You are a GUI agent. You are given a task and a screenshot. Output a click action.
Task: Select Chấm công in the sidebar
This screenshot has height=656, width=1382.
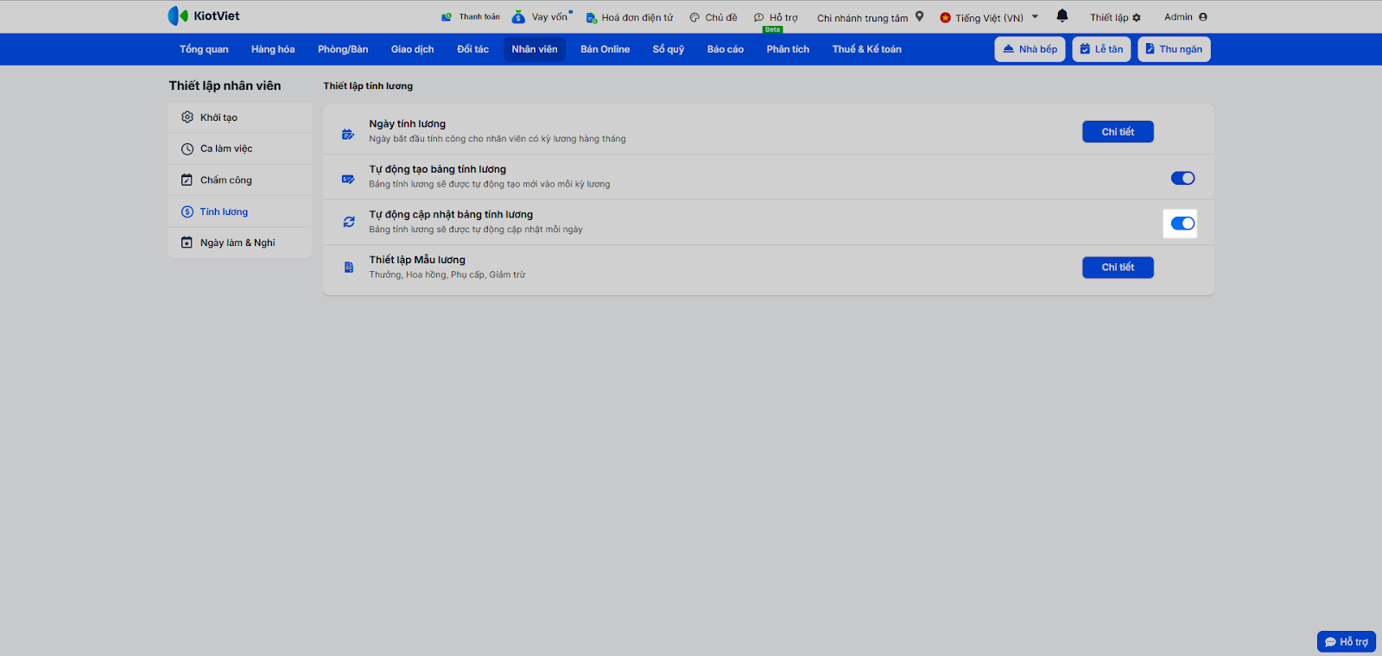pos(239,180)
